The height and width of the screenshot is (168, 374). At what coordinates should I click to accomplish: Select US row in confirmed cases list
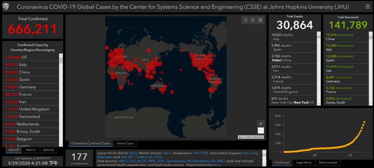pos(30,57)
